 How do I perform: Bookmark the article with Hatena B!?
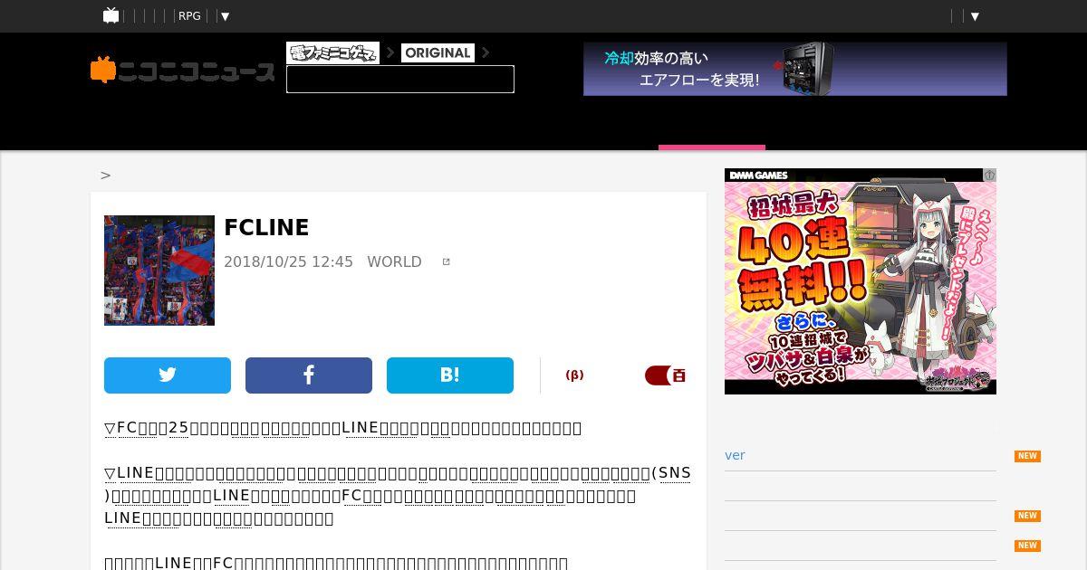coord(450,375)
